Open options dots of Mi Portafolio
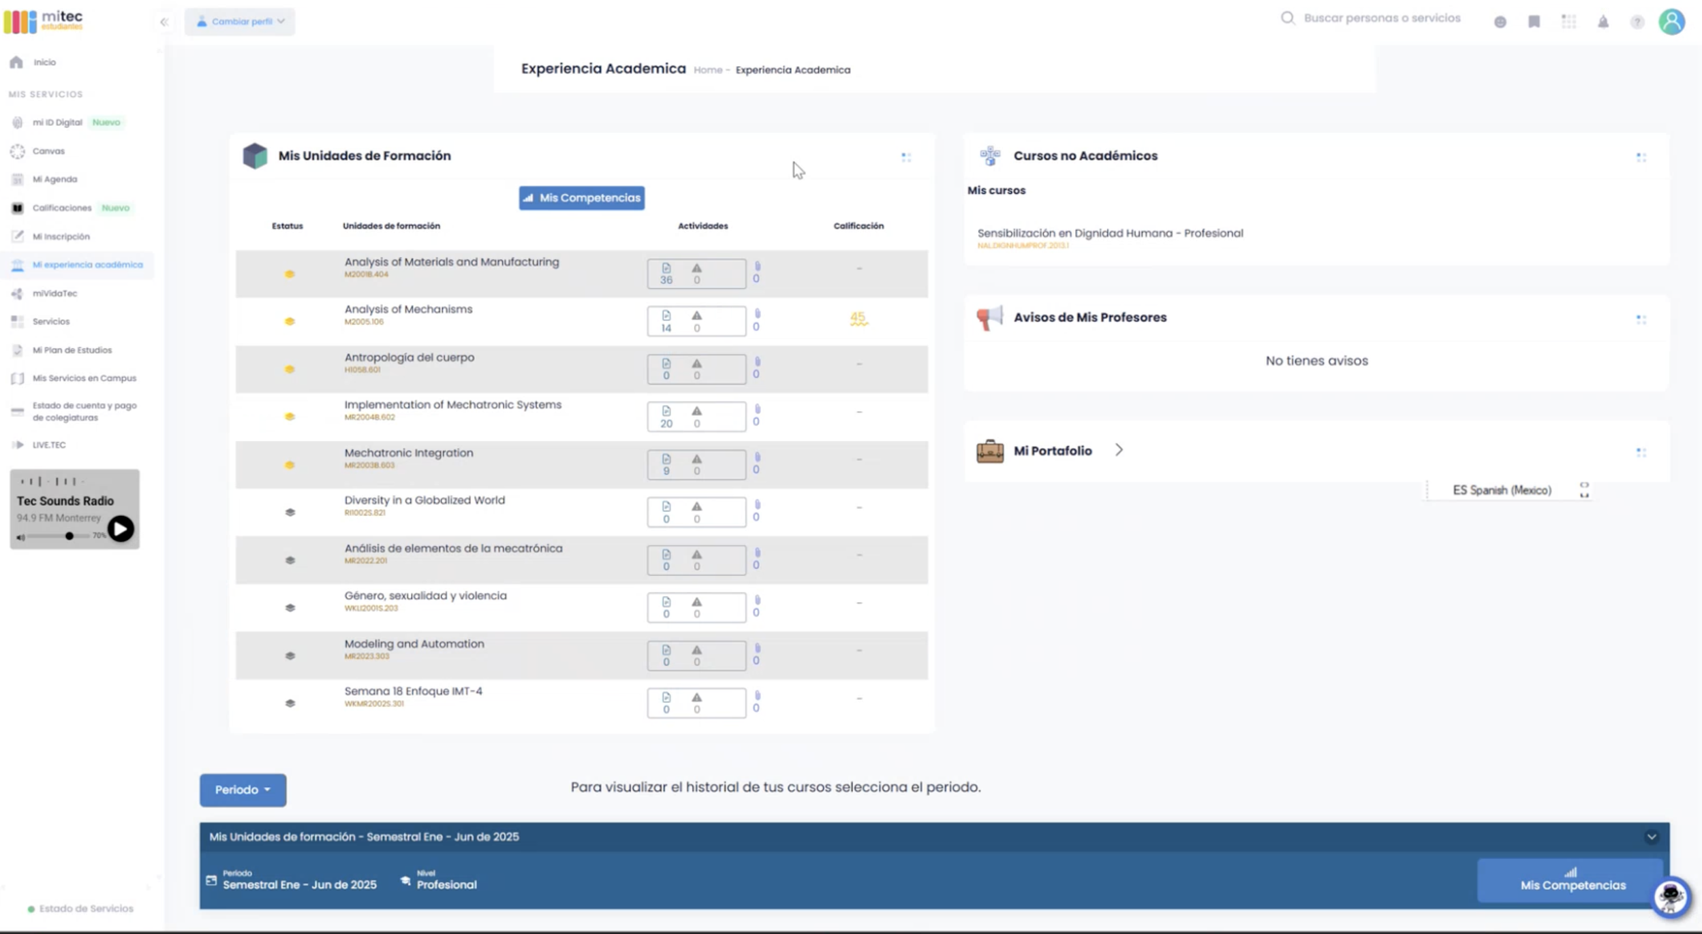This screenshot has width=1702, height=934. coord(1641,452)
